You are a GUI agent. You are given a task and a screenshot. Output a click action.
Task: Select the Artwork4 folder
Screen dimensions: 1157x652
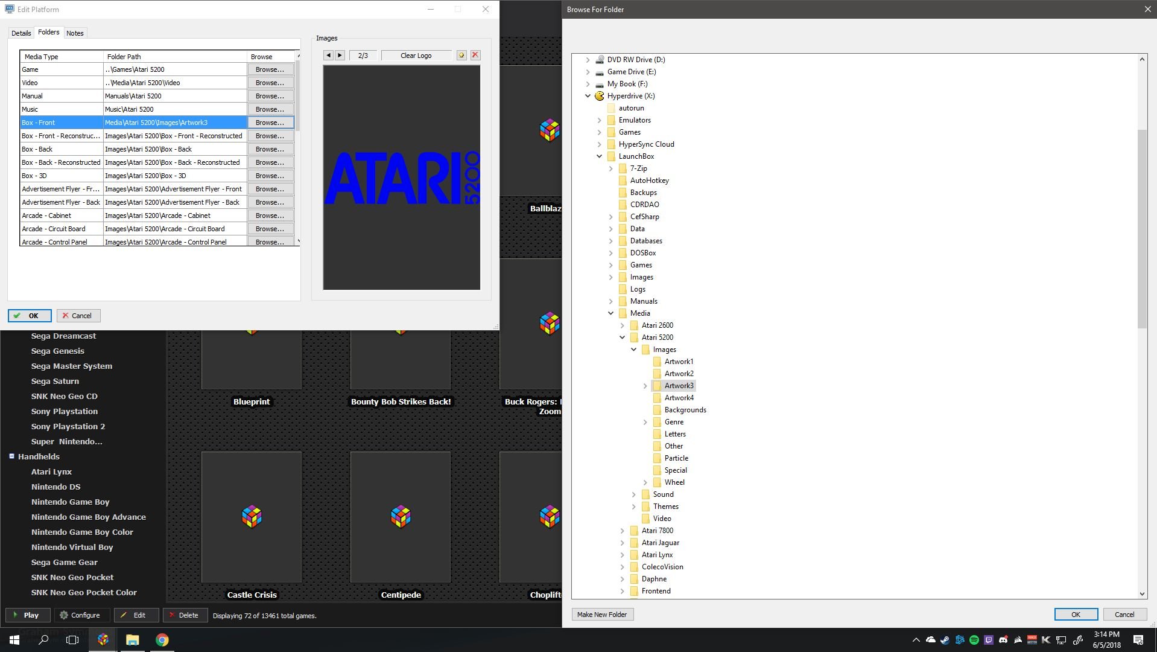coord(679,398)
